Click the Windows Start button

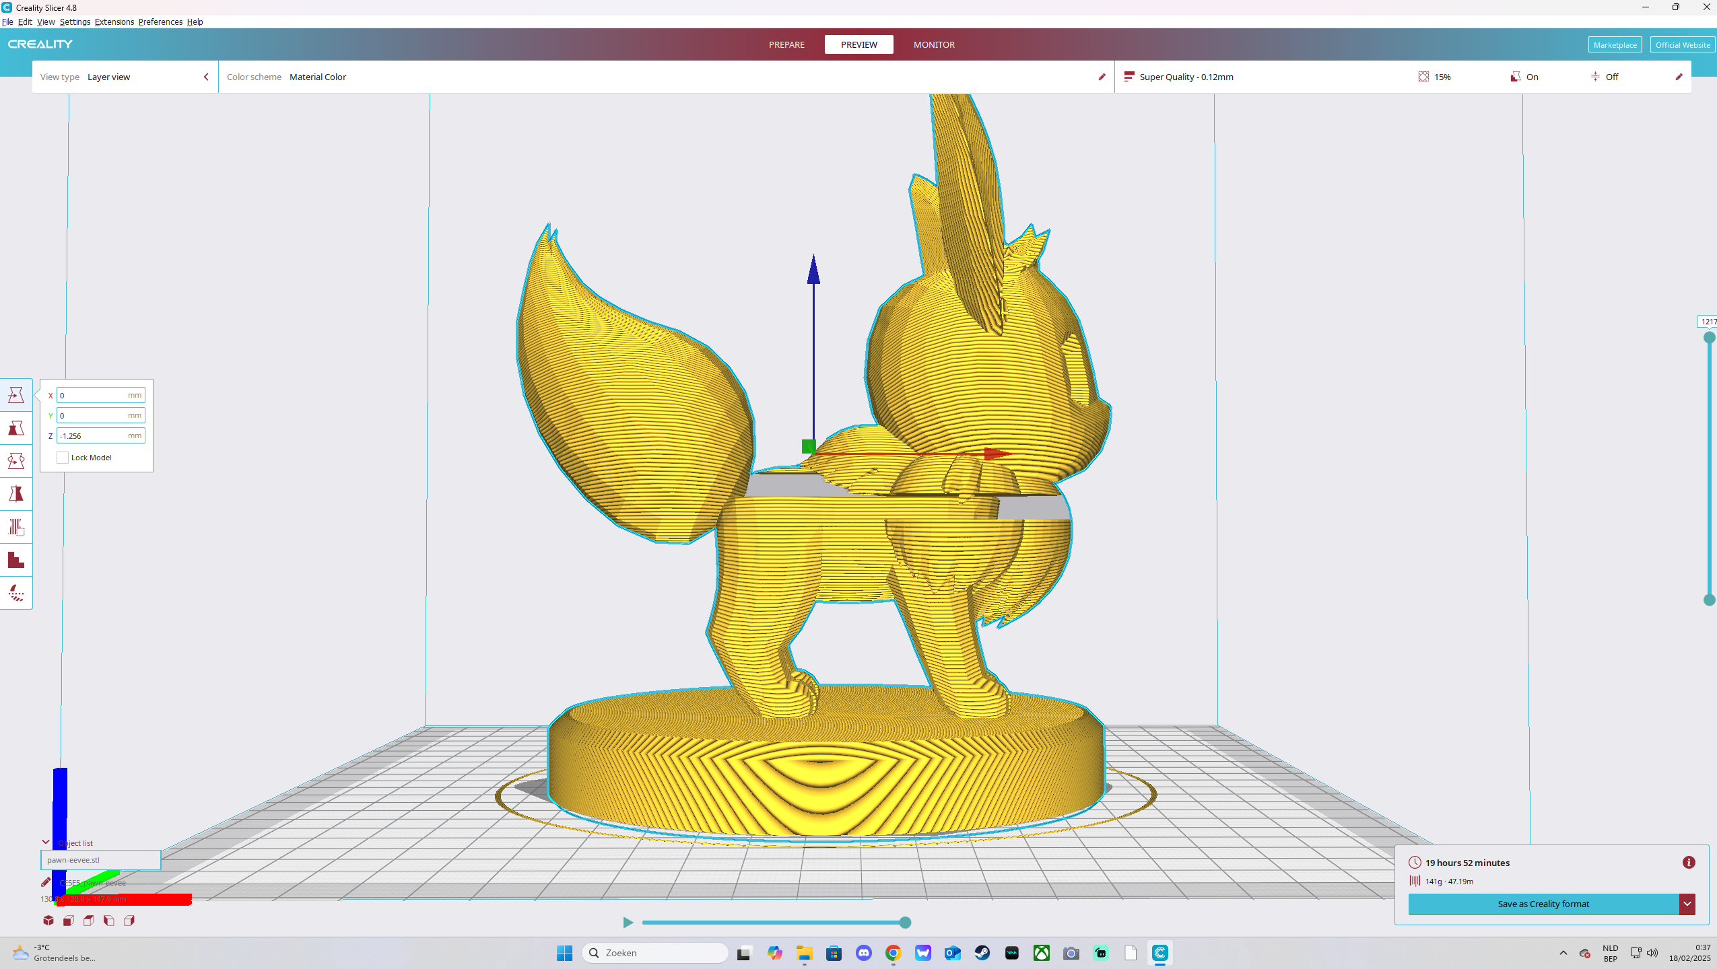564,953
